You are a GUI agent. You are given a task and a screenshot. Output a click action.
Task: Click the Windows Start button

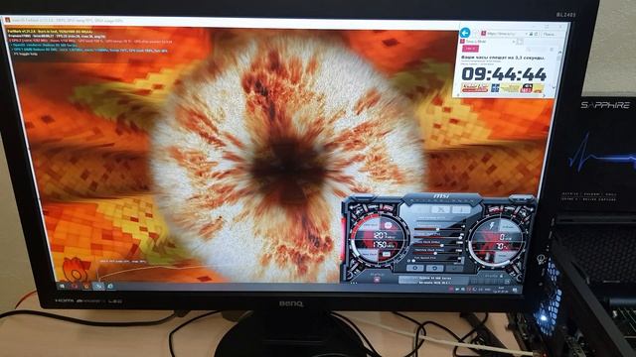coord(62,287)
